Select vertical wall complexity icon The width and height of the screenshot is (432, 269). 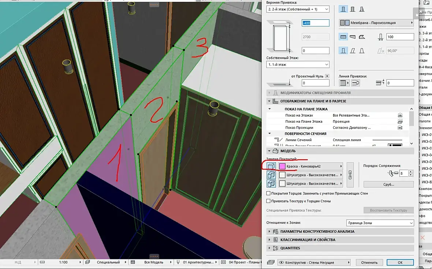point(343,50)
